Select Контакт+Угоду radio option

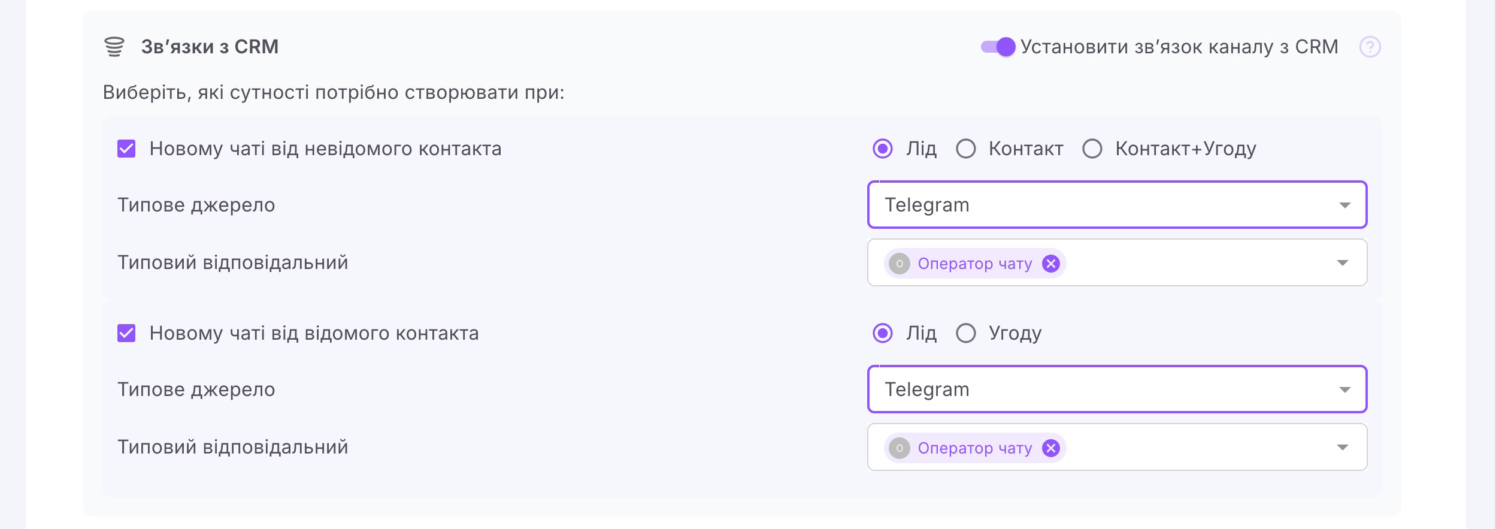pos(1092,149)
